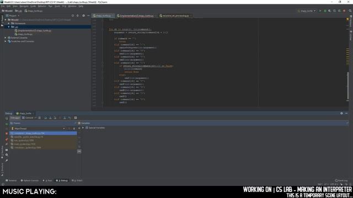Open the Tools menu
This screenshot has width=353, height=198.
57,6
